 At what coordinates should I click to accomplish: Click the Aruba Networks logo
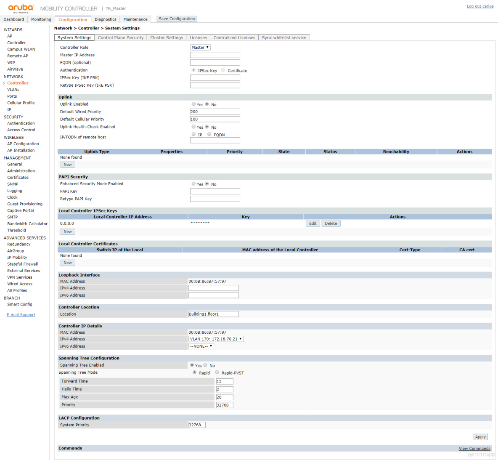tap(21, 8)
